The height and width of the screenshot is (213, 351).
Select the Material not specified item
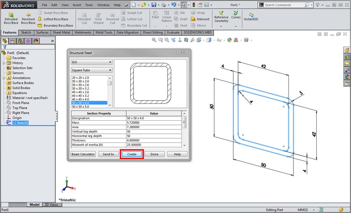point(30,98)
